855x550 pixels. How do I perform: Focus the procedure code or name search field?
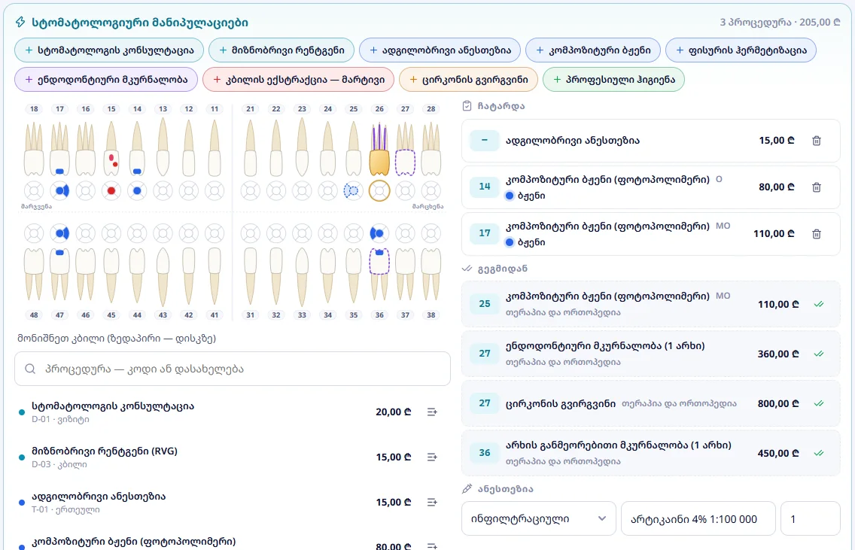pyautogui.click(x=233, y=369)
